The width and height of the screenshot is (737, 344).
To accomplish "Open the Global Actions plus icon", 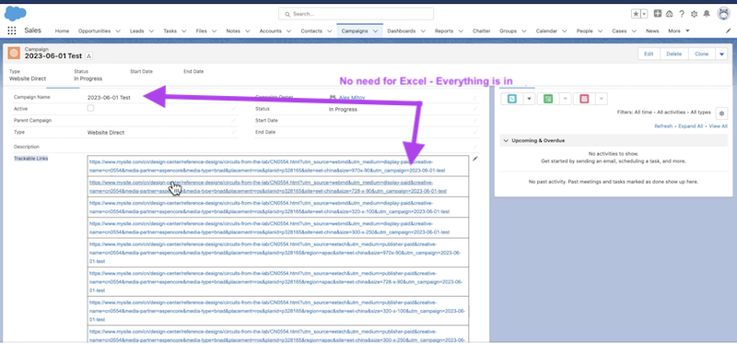I will click(658, 14).
